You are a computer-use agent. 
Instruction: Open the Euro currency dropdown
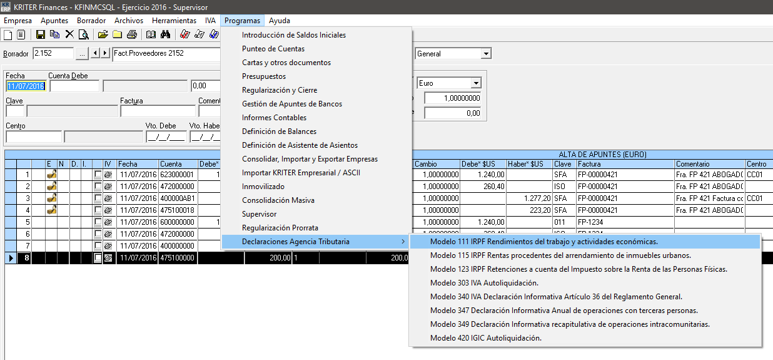(x=475, y=83)
